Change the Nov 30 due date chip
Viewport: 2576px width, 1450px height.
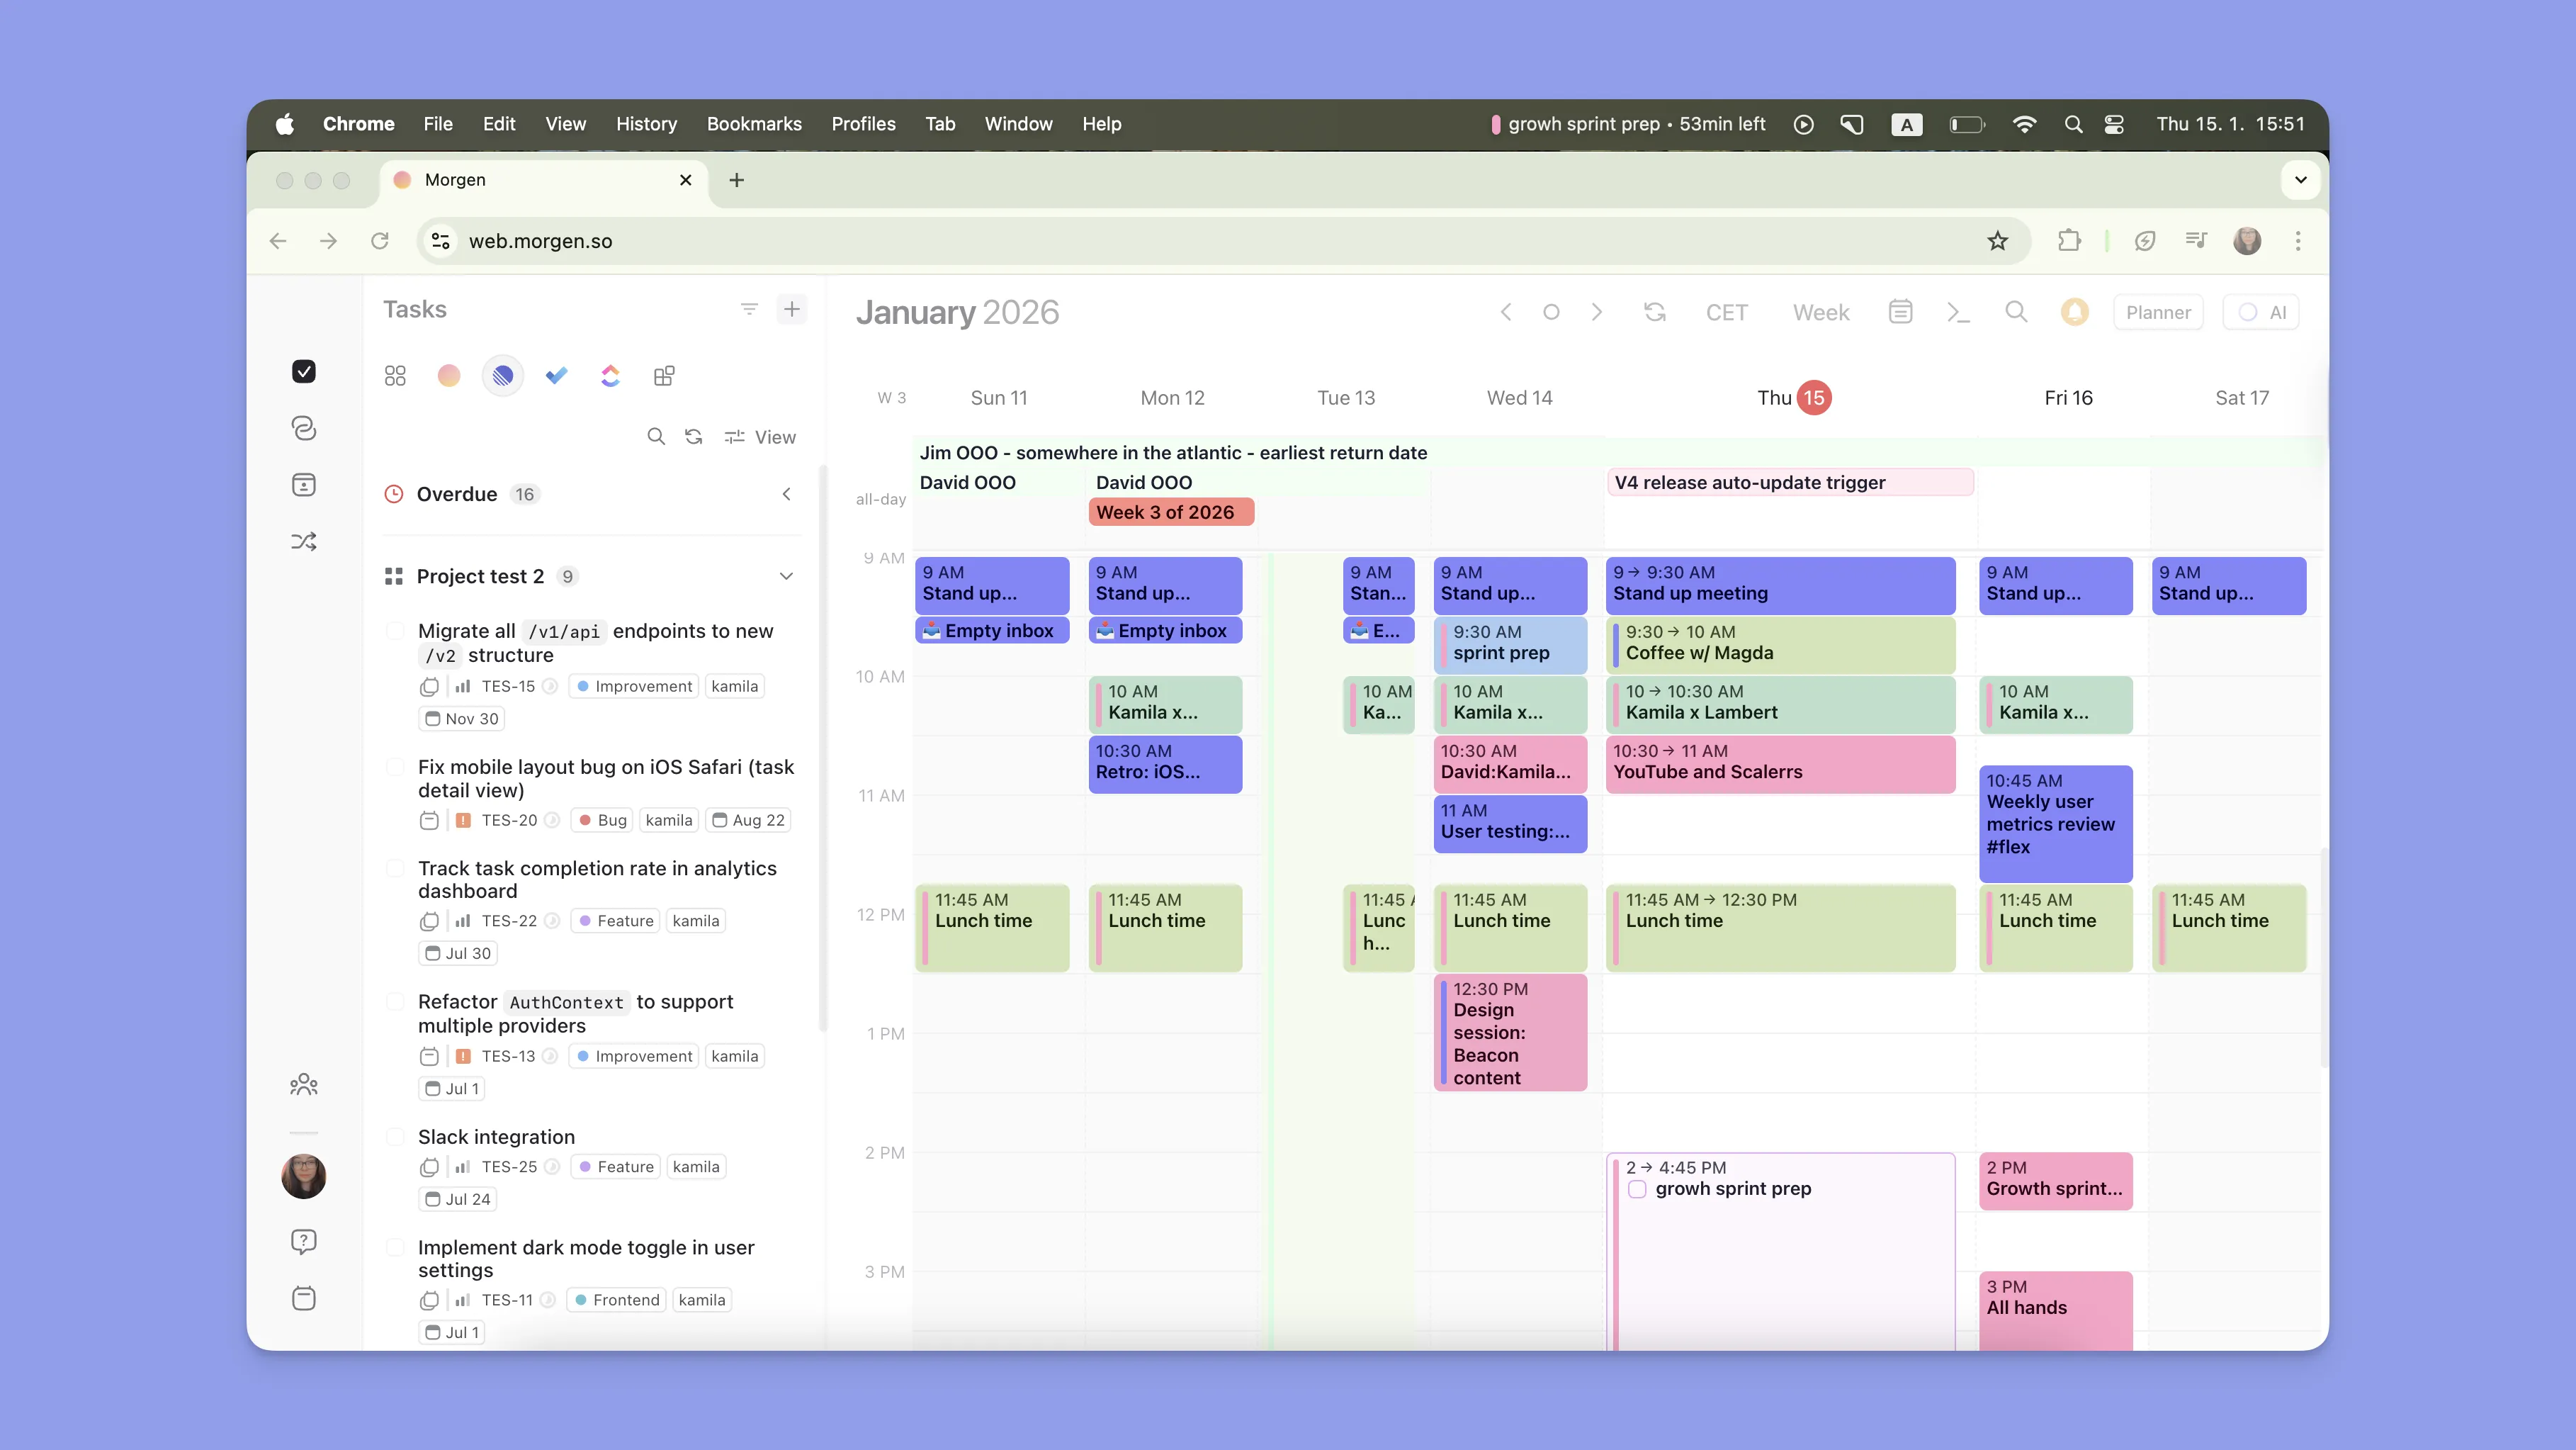pos(462,719)
